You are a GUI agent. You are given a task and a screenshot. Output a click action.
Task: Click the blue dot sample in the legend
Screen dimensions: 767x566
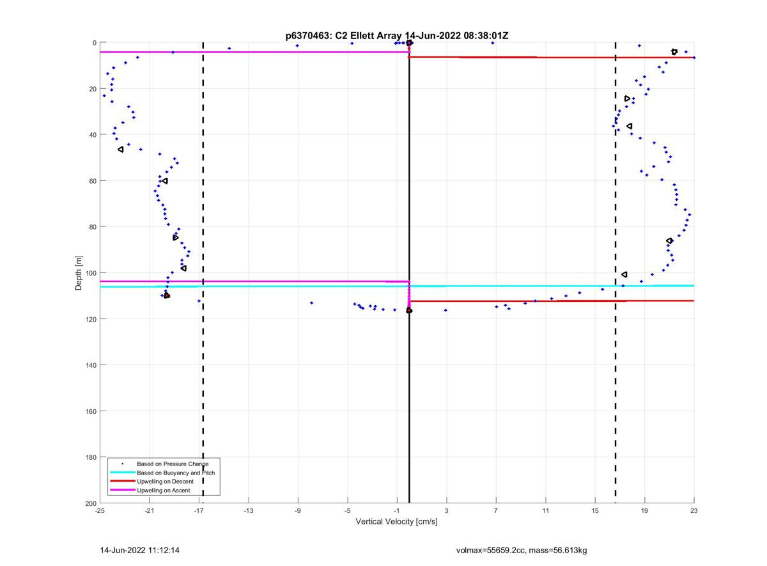click(122, 464)
